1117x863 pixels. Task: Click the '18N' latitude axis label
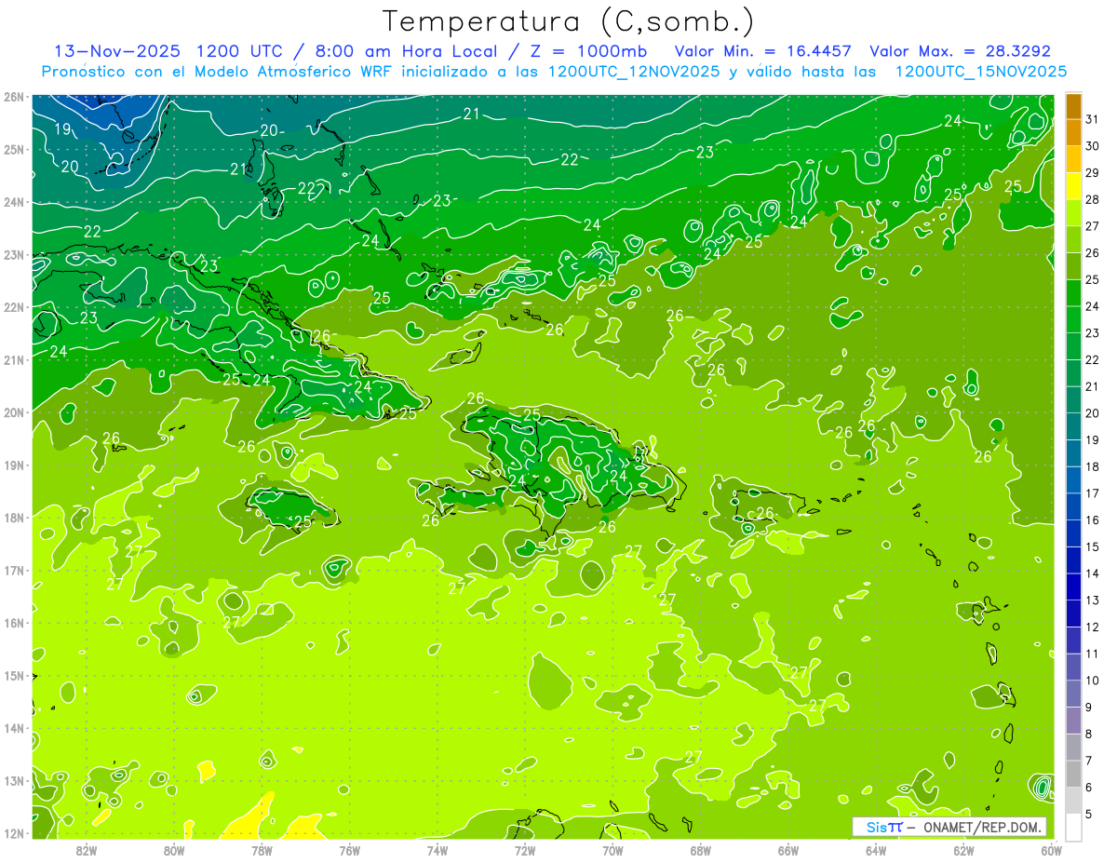point(14,518)
